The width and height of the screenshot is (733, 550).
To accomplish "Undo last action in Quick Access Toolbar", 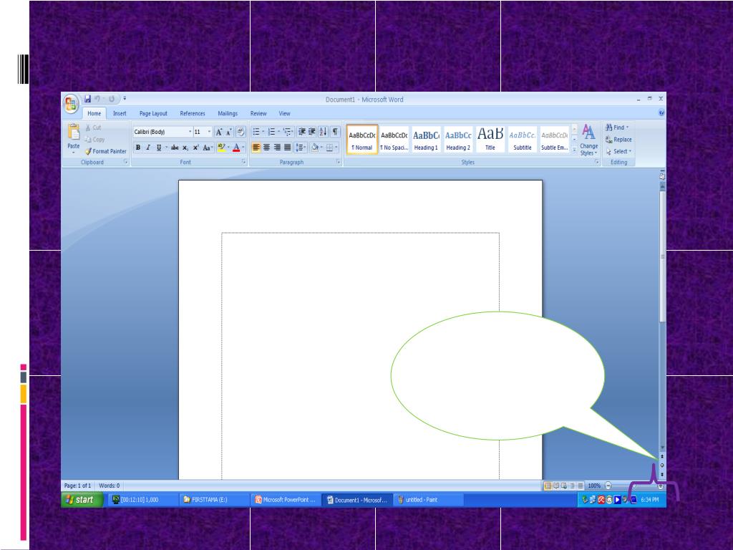I will 97,99.
